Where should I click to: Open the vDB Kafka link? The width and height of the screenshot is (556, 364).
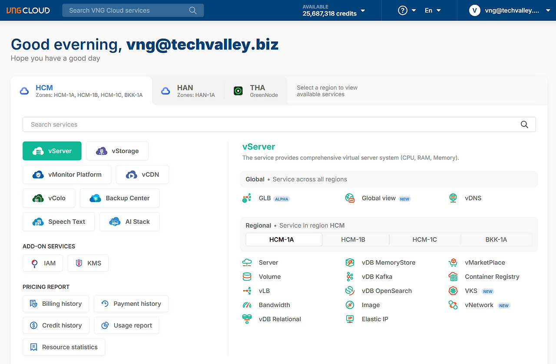377,277
